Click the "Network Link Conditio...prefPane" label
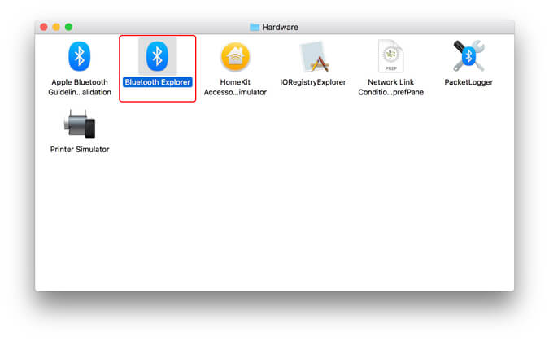The width and height of the screenshot is (549, 341). coord(390,87)
